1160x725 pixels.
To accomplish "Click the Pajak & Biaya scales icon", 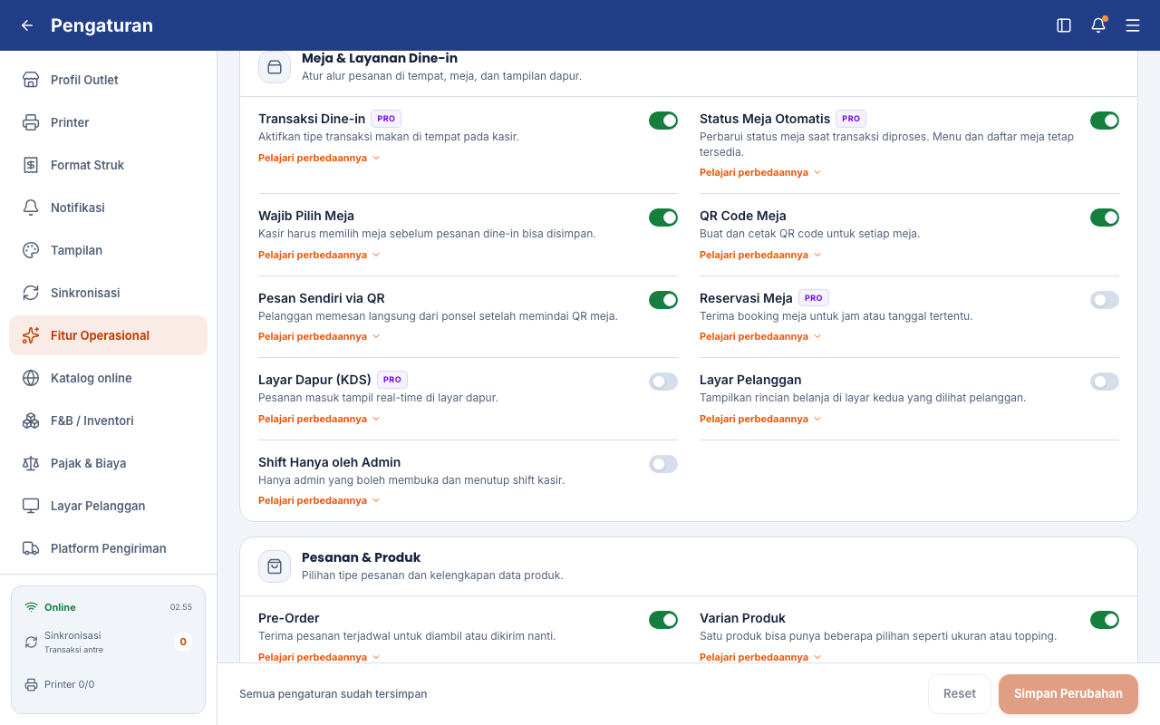I will 31,463.
